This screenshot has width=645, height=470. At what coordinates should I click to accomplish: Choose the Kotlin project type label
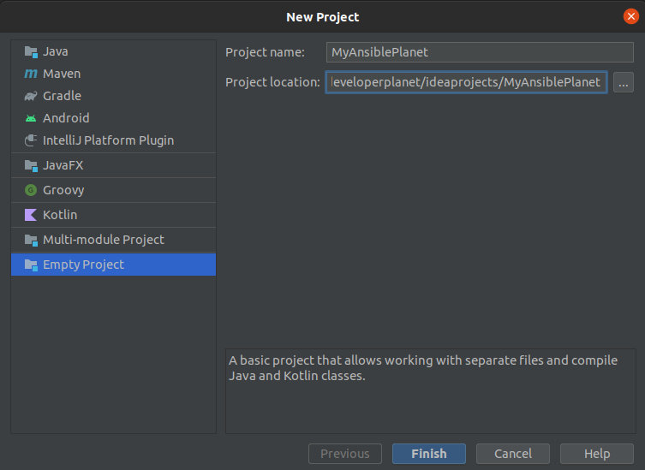click(60, 215)
